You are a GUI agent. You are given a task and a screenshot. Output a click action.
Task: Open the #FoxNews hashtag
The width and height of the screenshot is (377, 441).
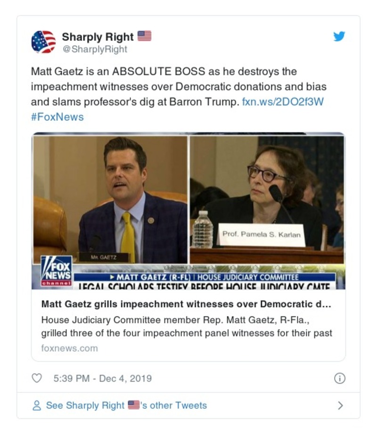(57, 117)
